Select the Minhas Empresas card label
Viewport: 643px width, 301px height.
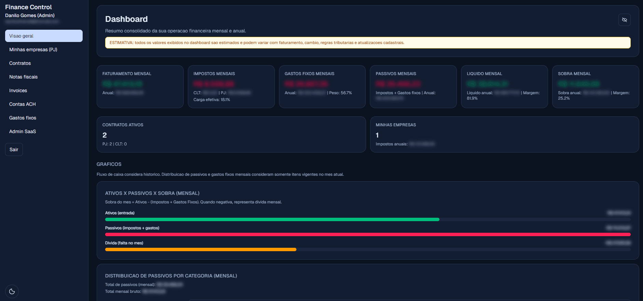396,125
